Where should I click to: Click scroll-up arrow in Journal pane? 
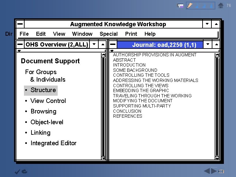(217, 55)
